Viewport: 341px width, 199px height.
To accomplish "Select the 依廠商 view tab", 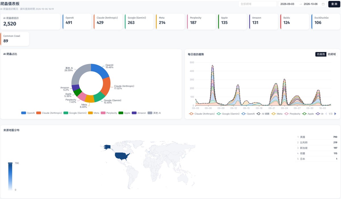I will [x=321, y=54].
